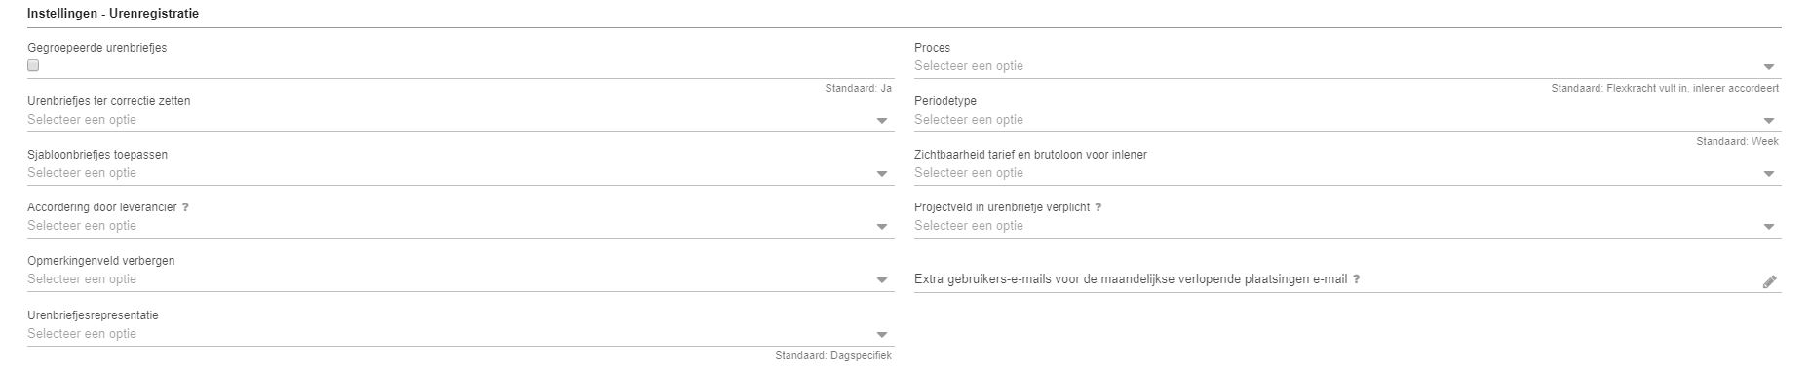The width and height of the screenshot is (1810, 370).
Task: Open the Proces dropdown arrow
Action: coord(1769,67)
